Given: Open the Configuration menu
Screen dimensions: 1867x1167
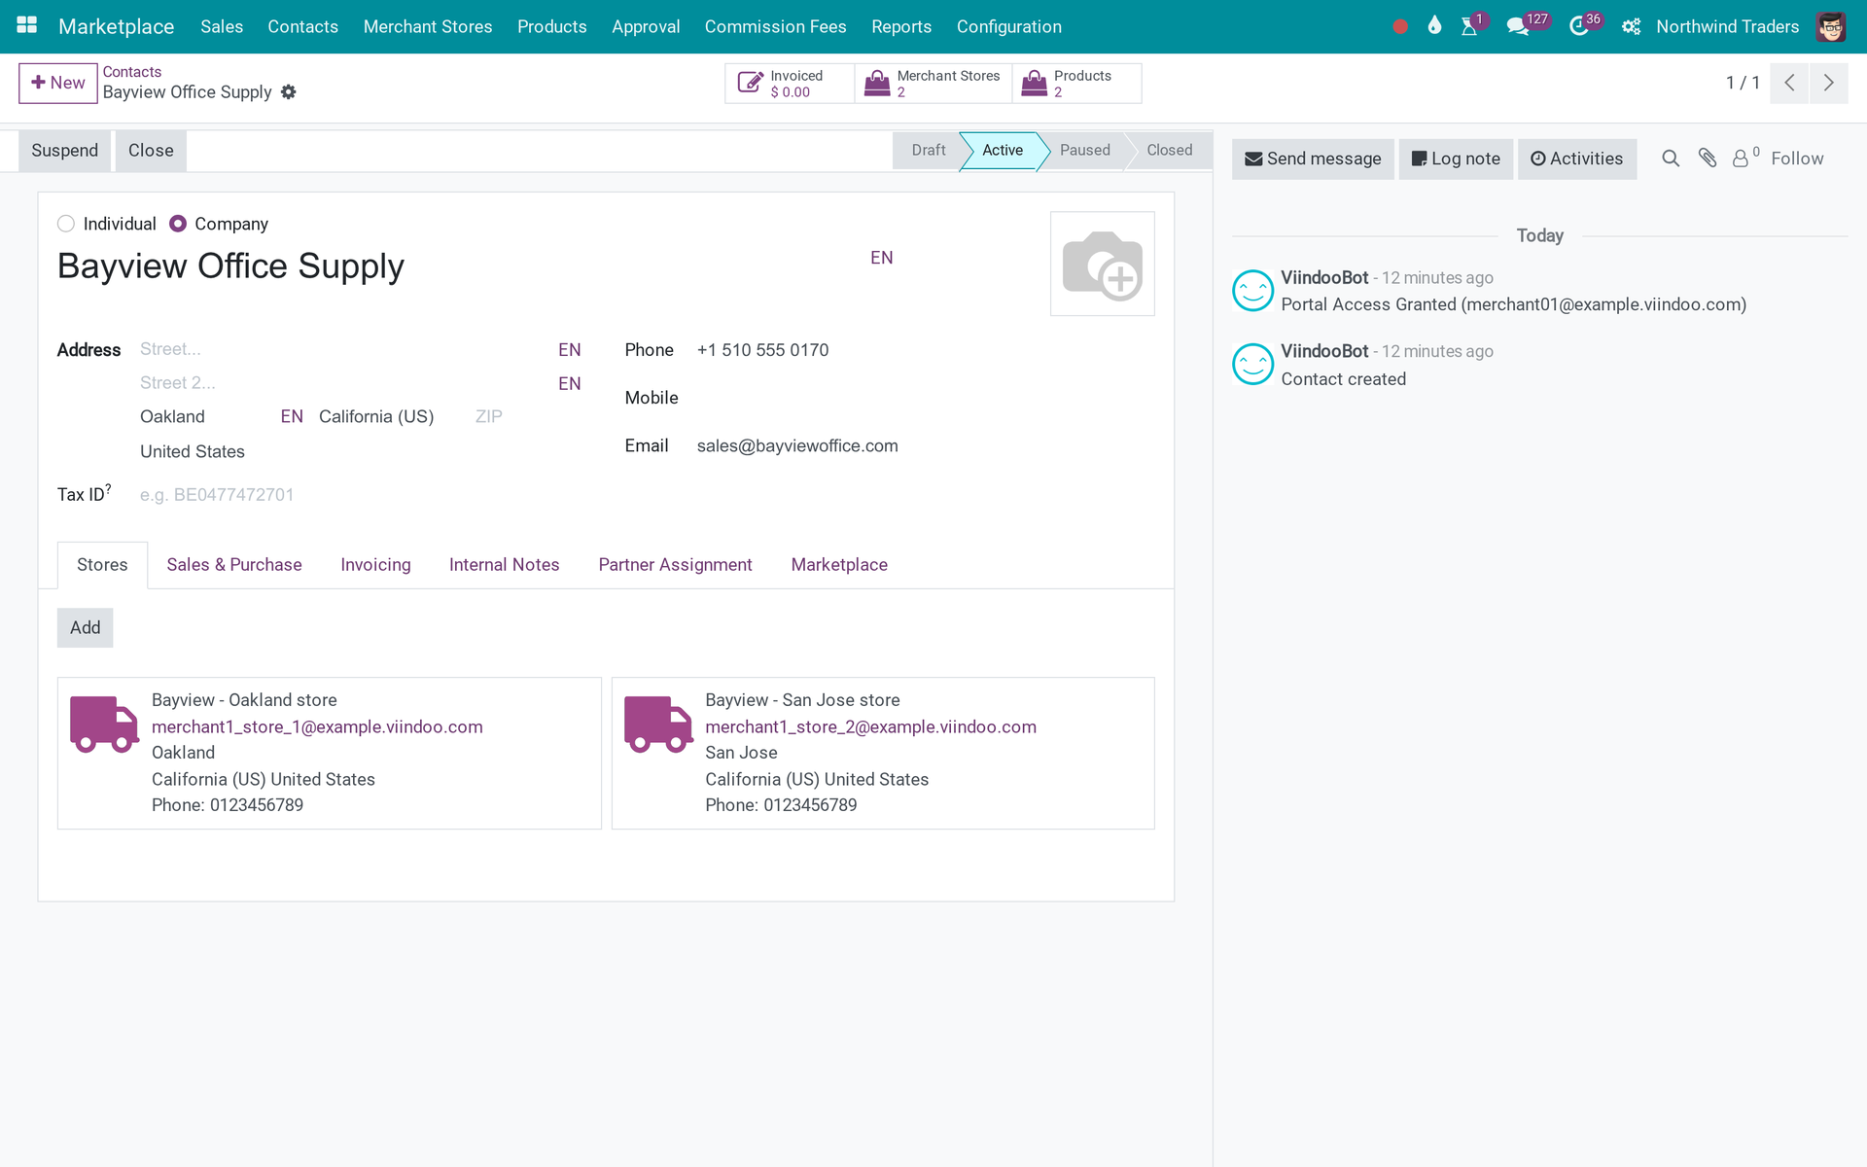Looking at the screenshot, I should (1008, 26).
